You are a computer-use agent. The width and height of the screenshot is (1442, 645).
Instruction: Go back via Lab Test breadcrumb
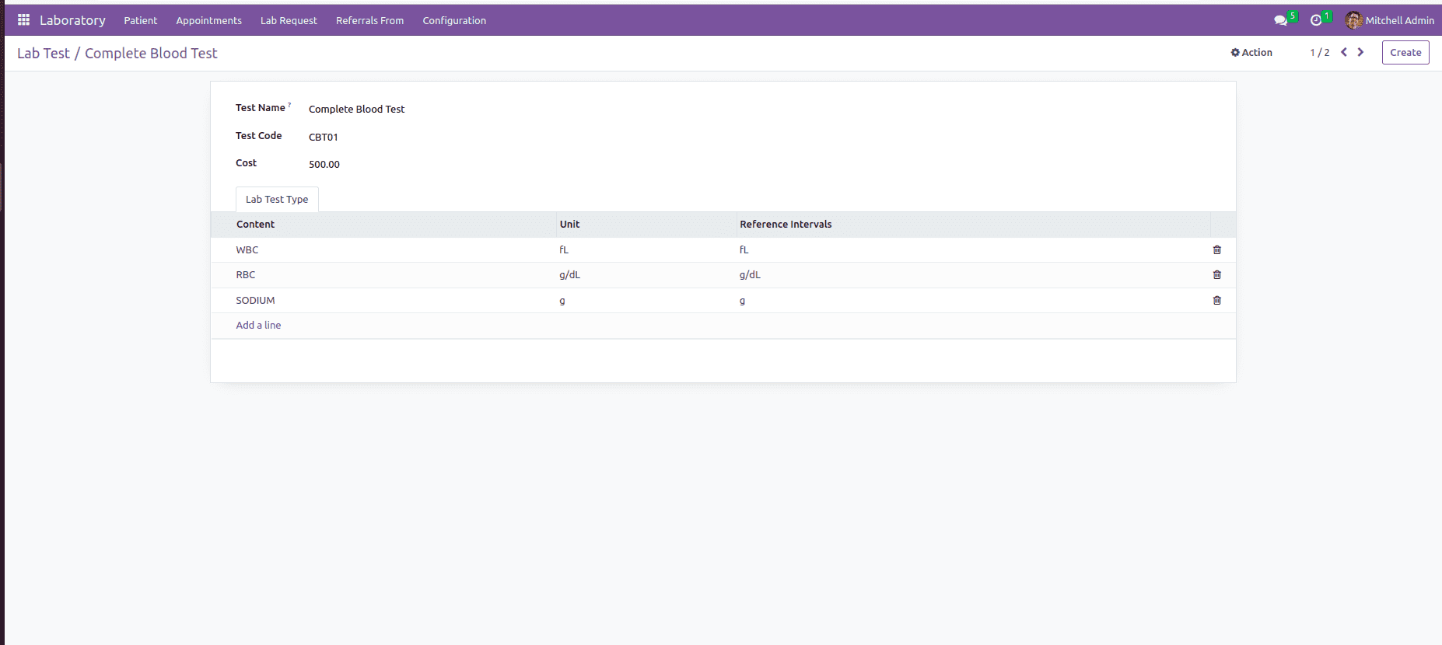click(x=44, y=54)
